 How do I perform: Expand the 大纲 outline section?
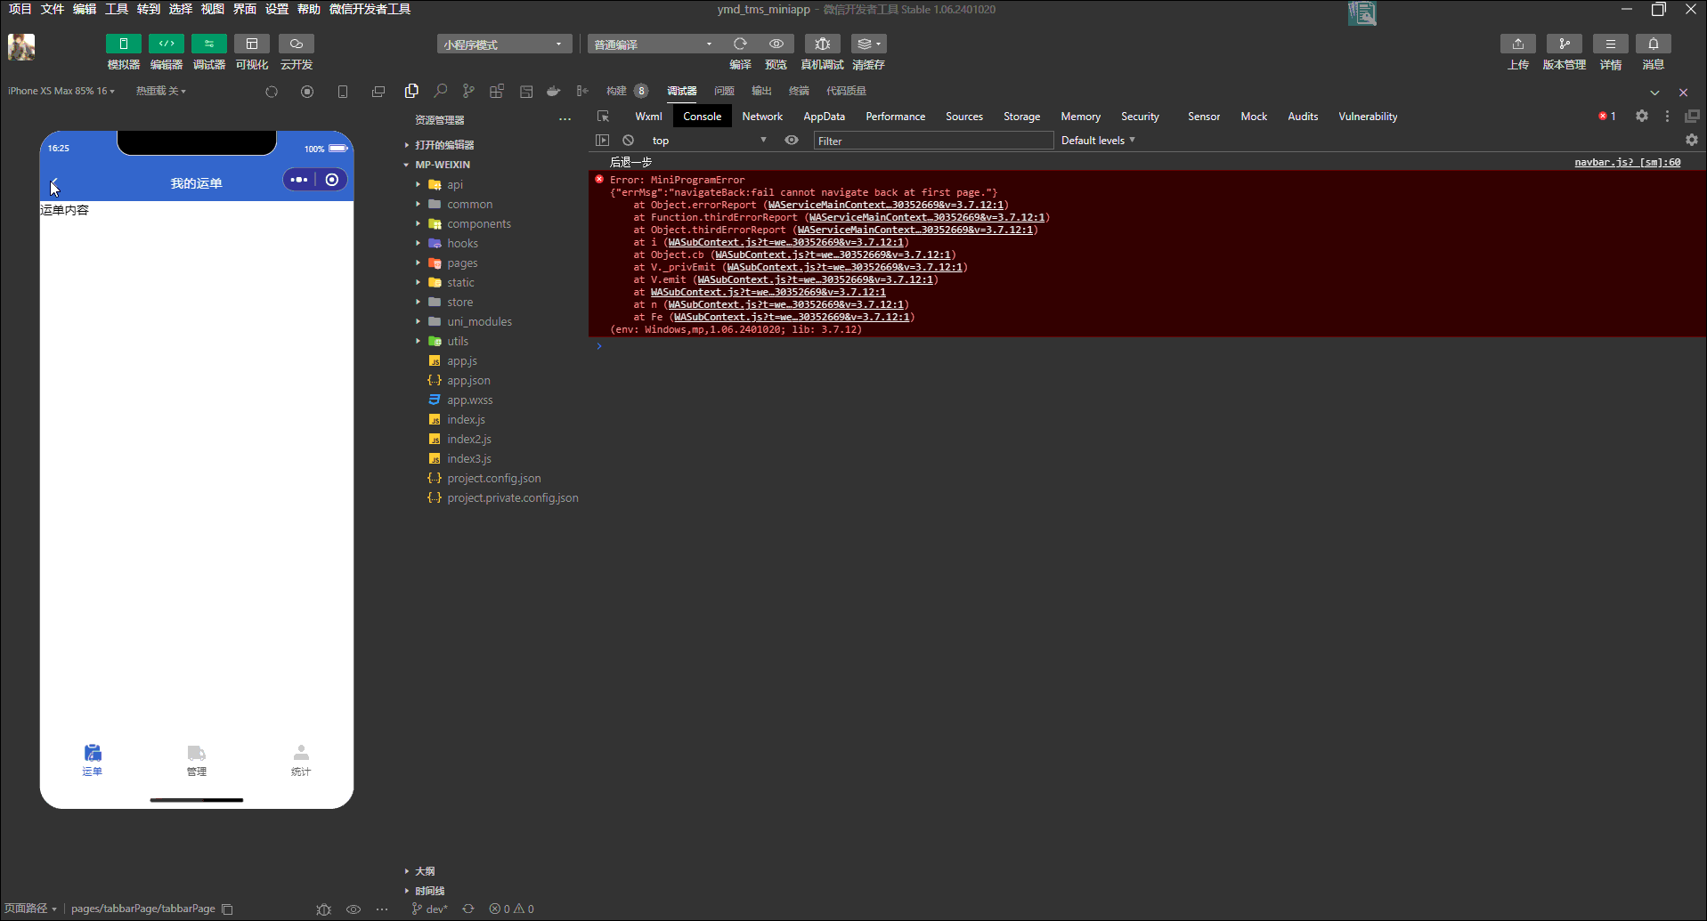coord(425,871)
